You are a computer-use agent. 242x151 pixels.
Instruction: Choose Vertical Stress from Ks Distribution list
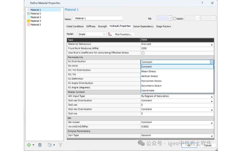click(149, 76)
